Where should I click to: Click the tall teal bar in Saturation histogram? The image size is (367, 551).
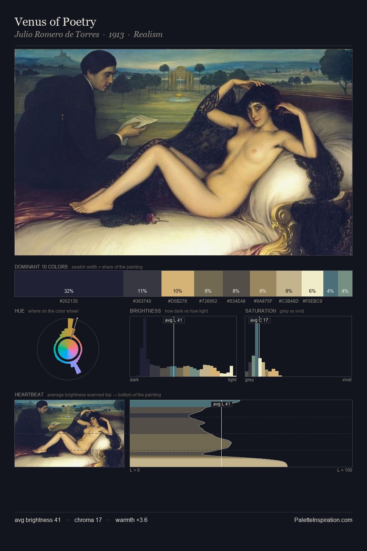point(257,350)
